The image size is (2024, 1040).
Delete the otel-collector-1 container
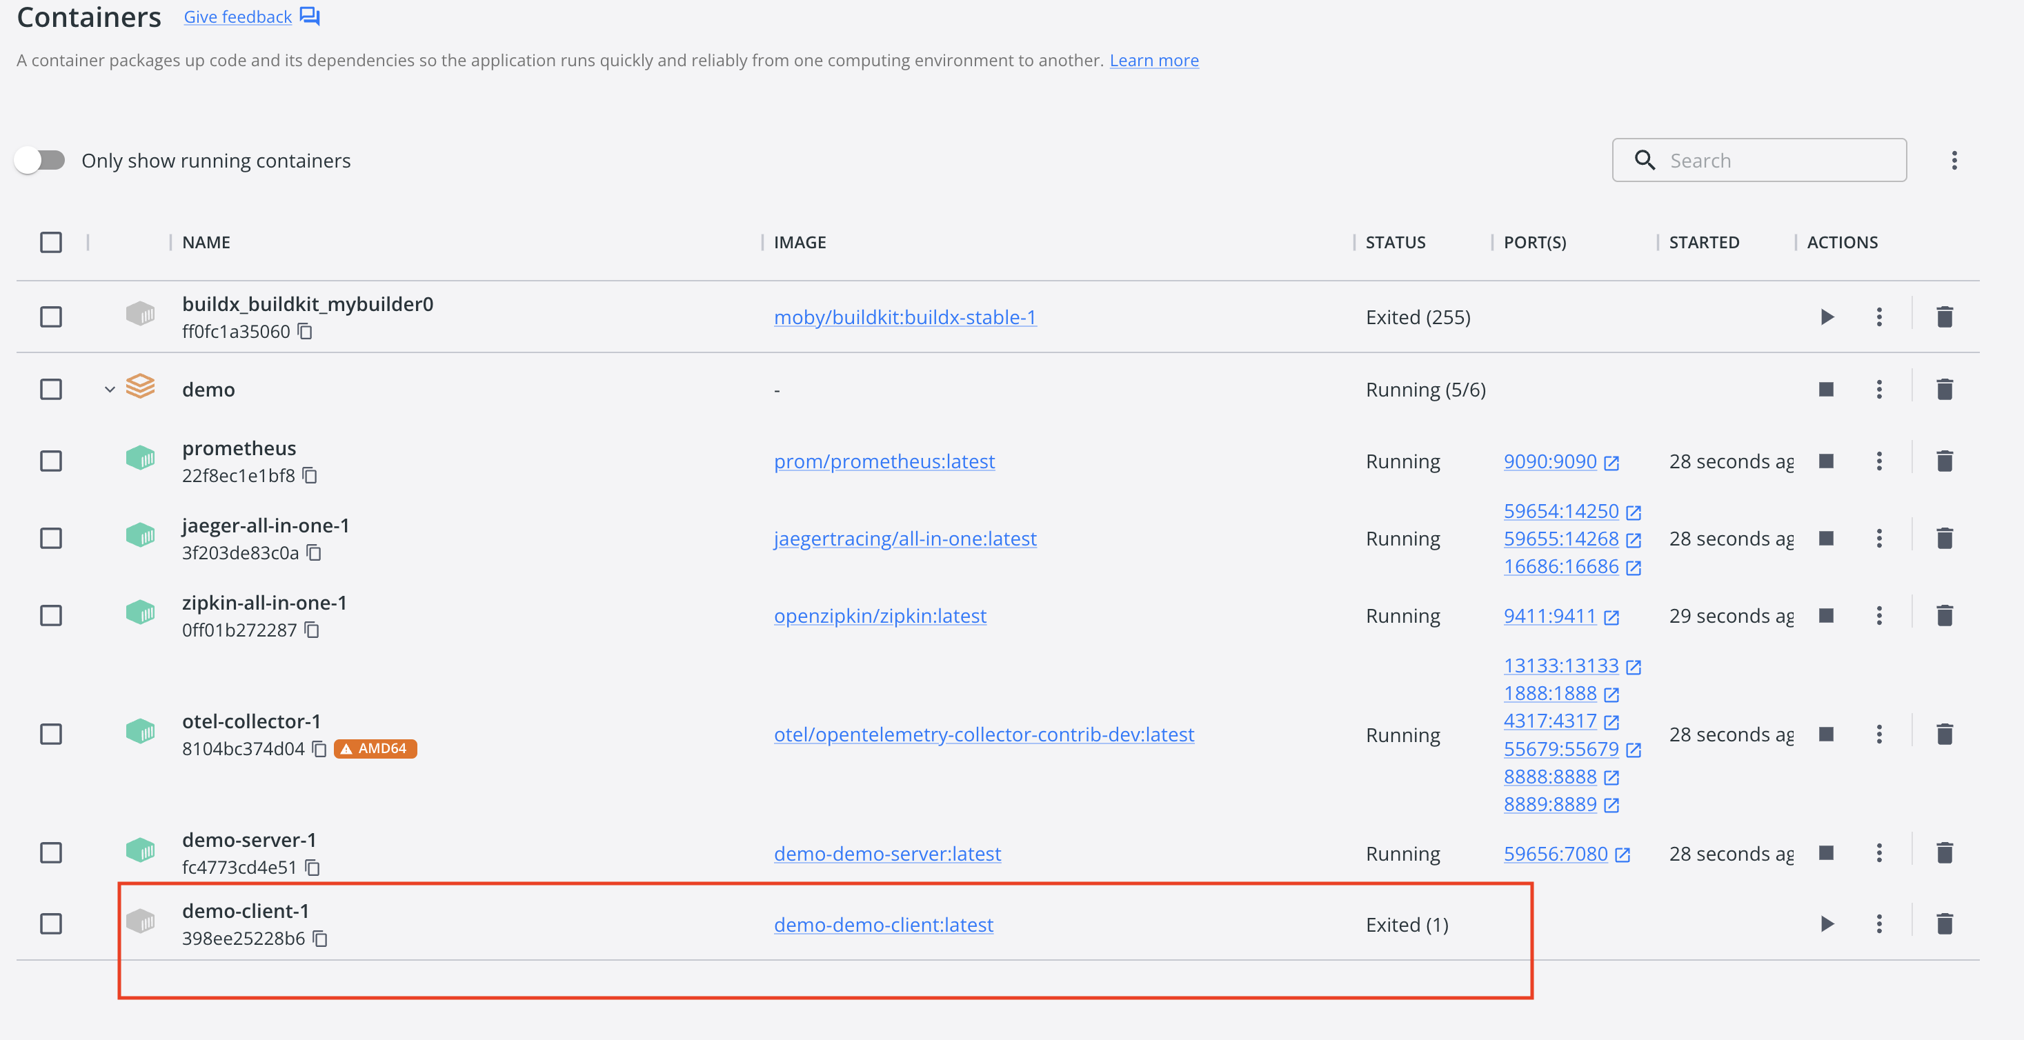point(1945,734)
